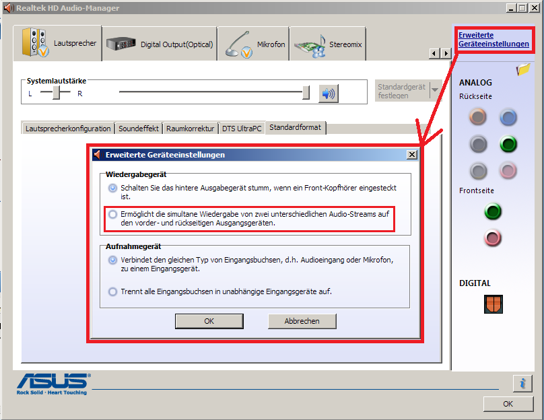The width and height of the screenshot is (544, 420).
Task: Click the yellow folder connector settings icon
Action: click(x=523, y=69)
